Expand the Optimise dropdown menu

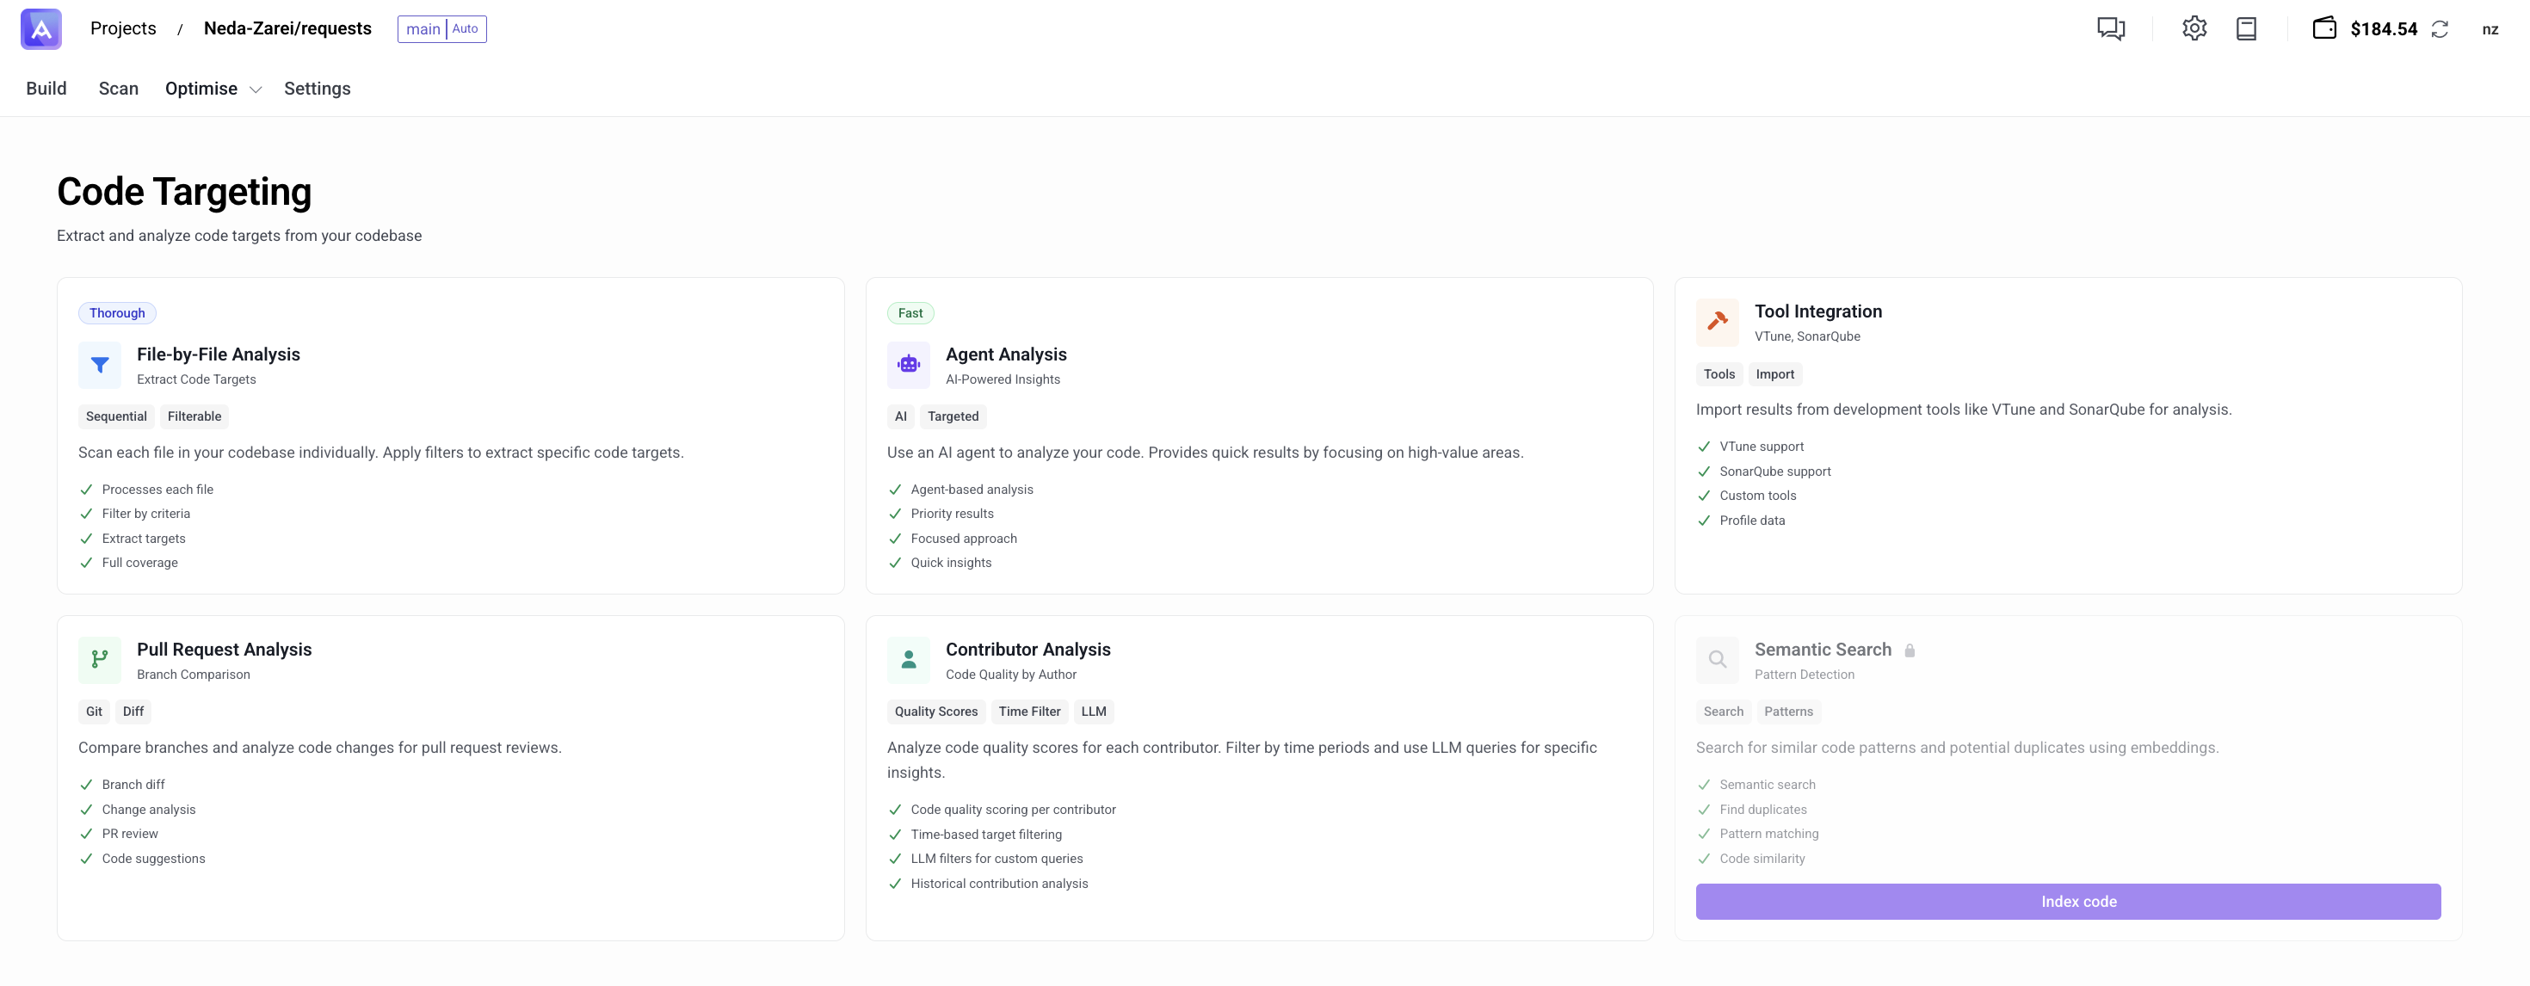coord(213,89)
